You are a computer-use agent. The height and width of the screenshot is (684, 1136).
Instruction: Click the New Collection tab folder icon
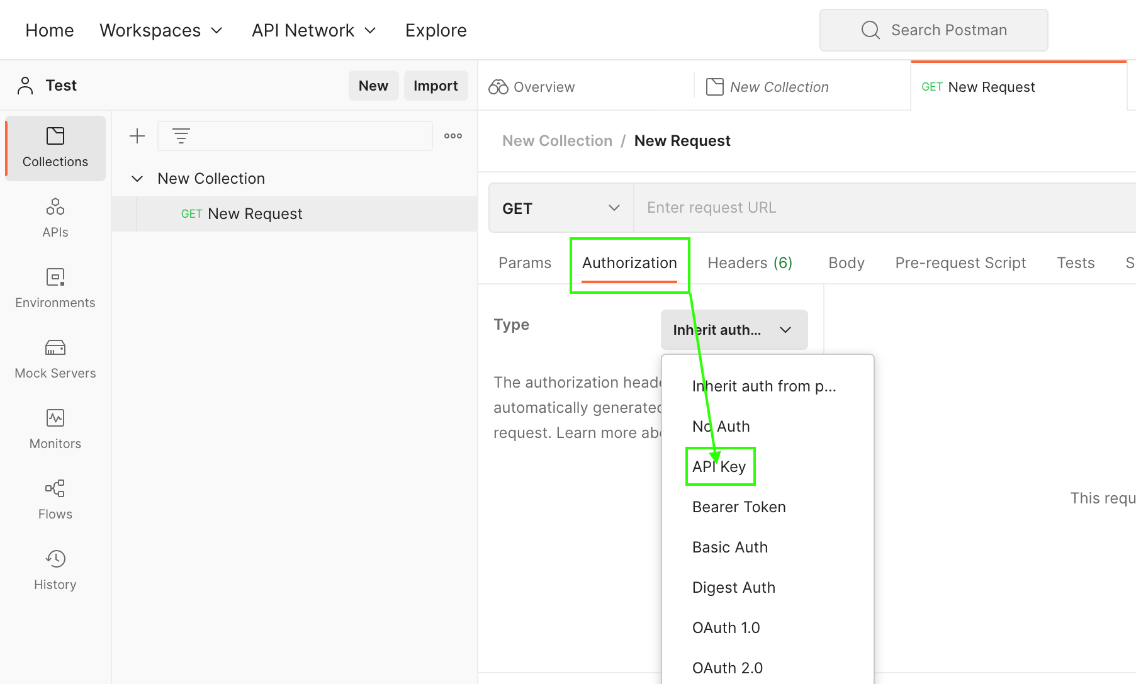[x=715, y=87]
